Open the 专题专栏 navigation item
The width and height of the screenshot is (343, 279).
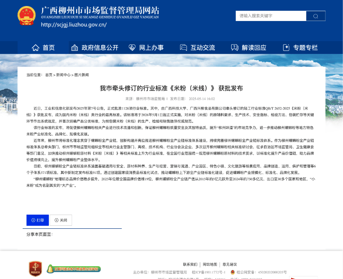click(300, 48)
